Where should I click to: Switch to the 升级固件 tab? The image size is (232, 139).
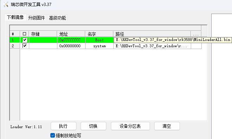click(37, 18)
